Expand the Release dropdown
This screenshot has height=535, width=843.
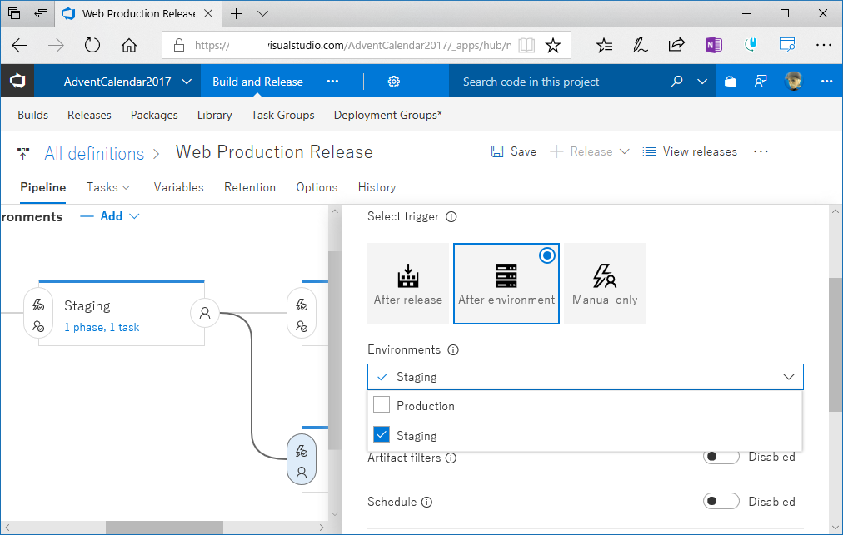pyautogui.click(x=624, y=151)
